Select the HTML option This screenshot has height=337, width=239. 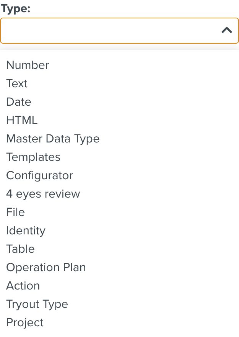pyautogui.click(x=21, y=120)
